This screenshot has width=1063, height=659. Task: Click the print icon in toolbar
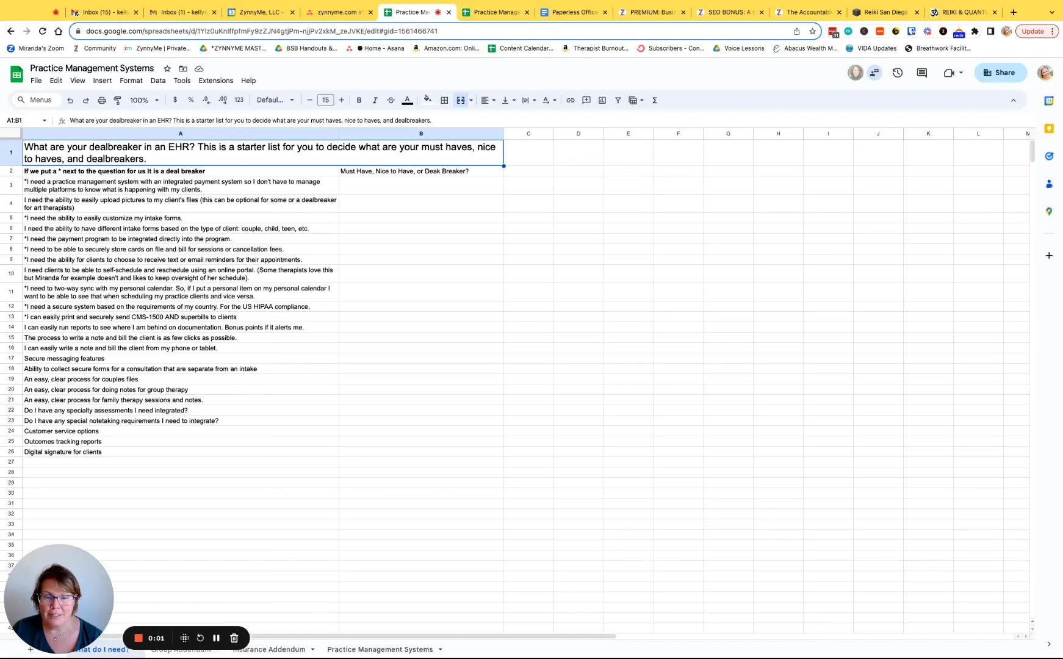pyautogui.click(x=102, y=100)
